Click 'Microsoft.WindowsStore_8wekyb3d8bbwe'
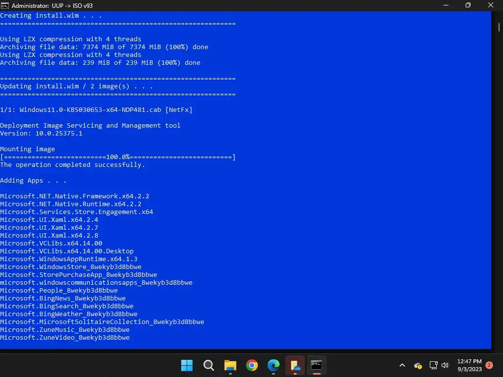Screen dimensions: 503x377 [x=71, y=267]
